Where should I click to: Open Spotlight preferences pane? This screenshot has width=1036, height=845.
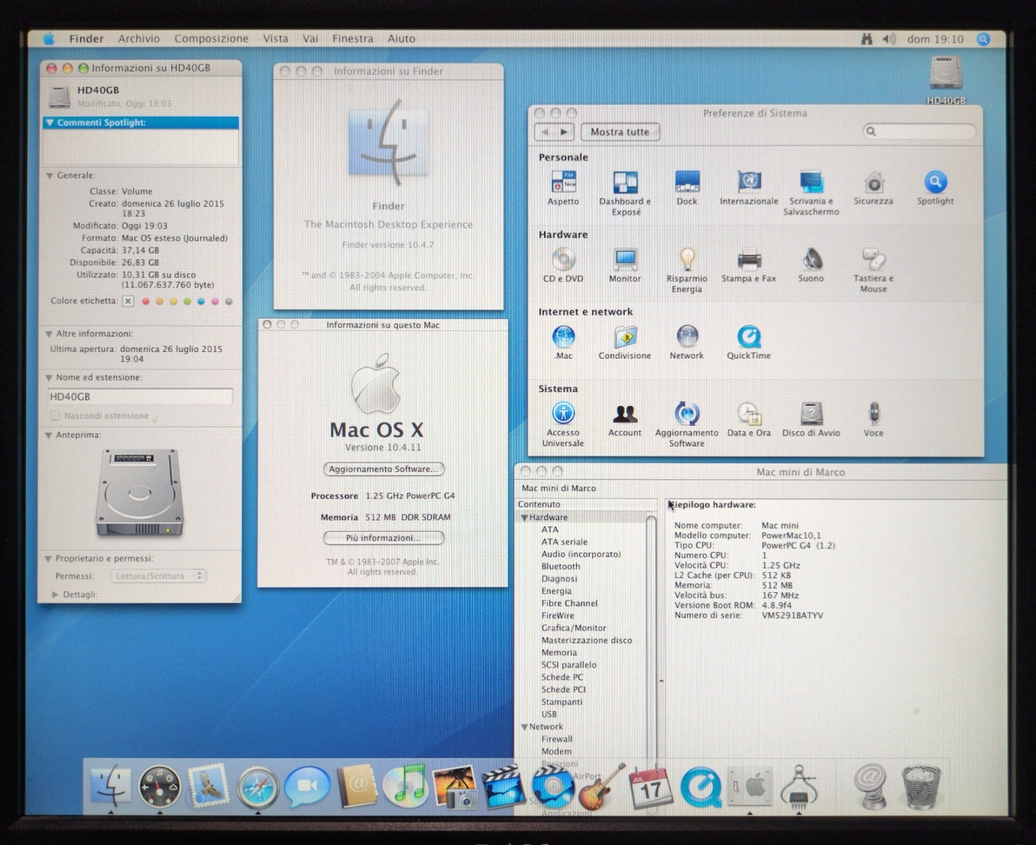(x=936, y=188)
